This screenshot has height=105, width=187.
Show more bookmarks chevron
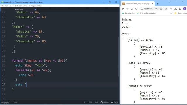171,13
